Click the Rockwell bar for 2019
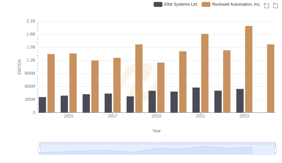This screenshot has width=282, height=163. pyautogui.click(x=161, y=88)
